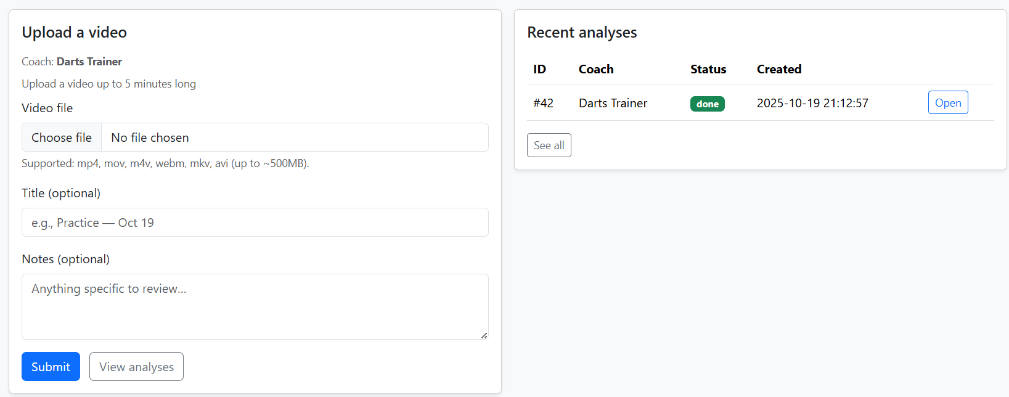Image resolution: width=1009 pixels, height=397 pixels.
Task: Click inside the Notes text area
Action: point(255,306)
